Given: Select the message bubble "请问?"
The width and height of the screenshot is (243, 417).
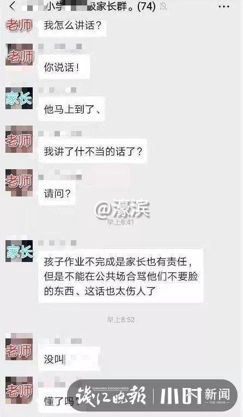Looking at the screenshot, I should point(57,193).
